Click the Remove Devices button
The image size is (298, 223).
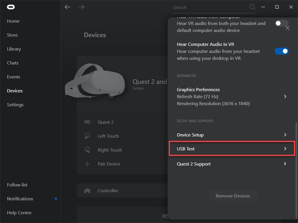click(233, 196)
